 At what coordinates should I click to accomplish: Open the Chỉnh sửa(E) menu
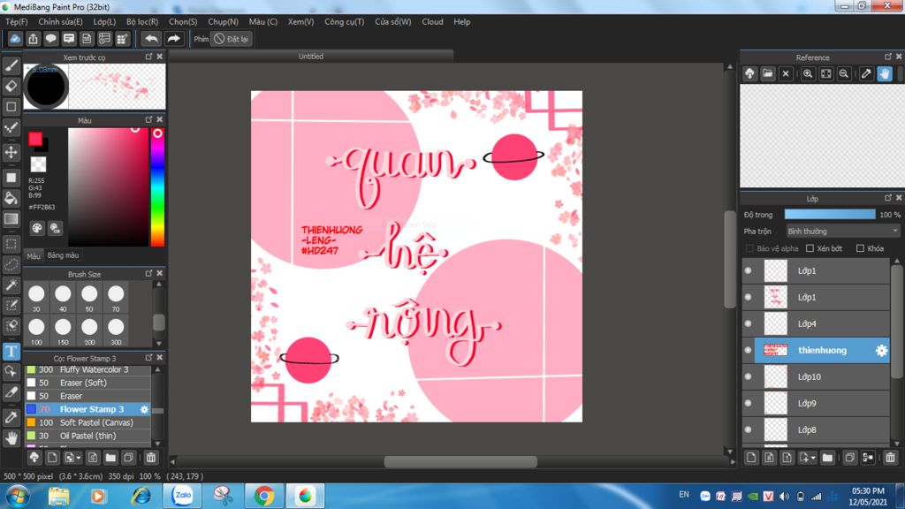coord(60,22)
